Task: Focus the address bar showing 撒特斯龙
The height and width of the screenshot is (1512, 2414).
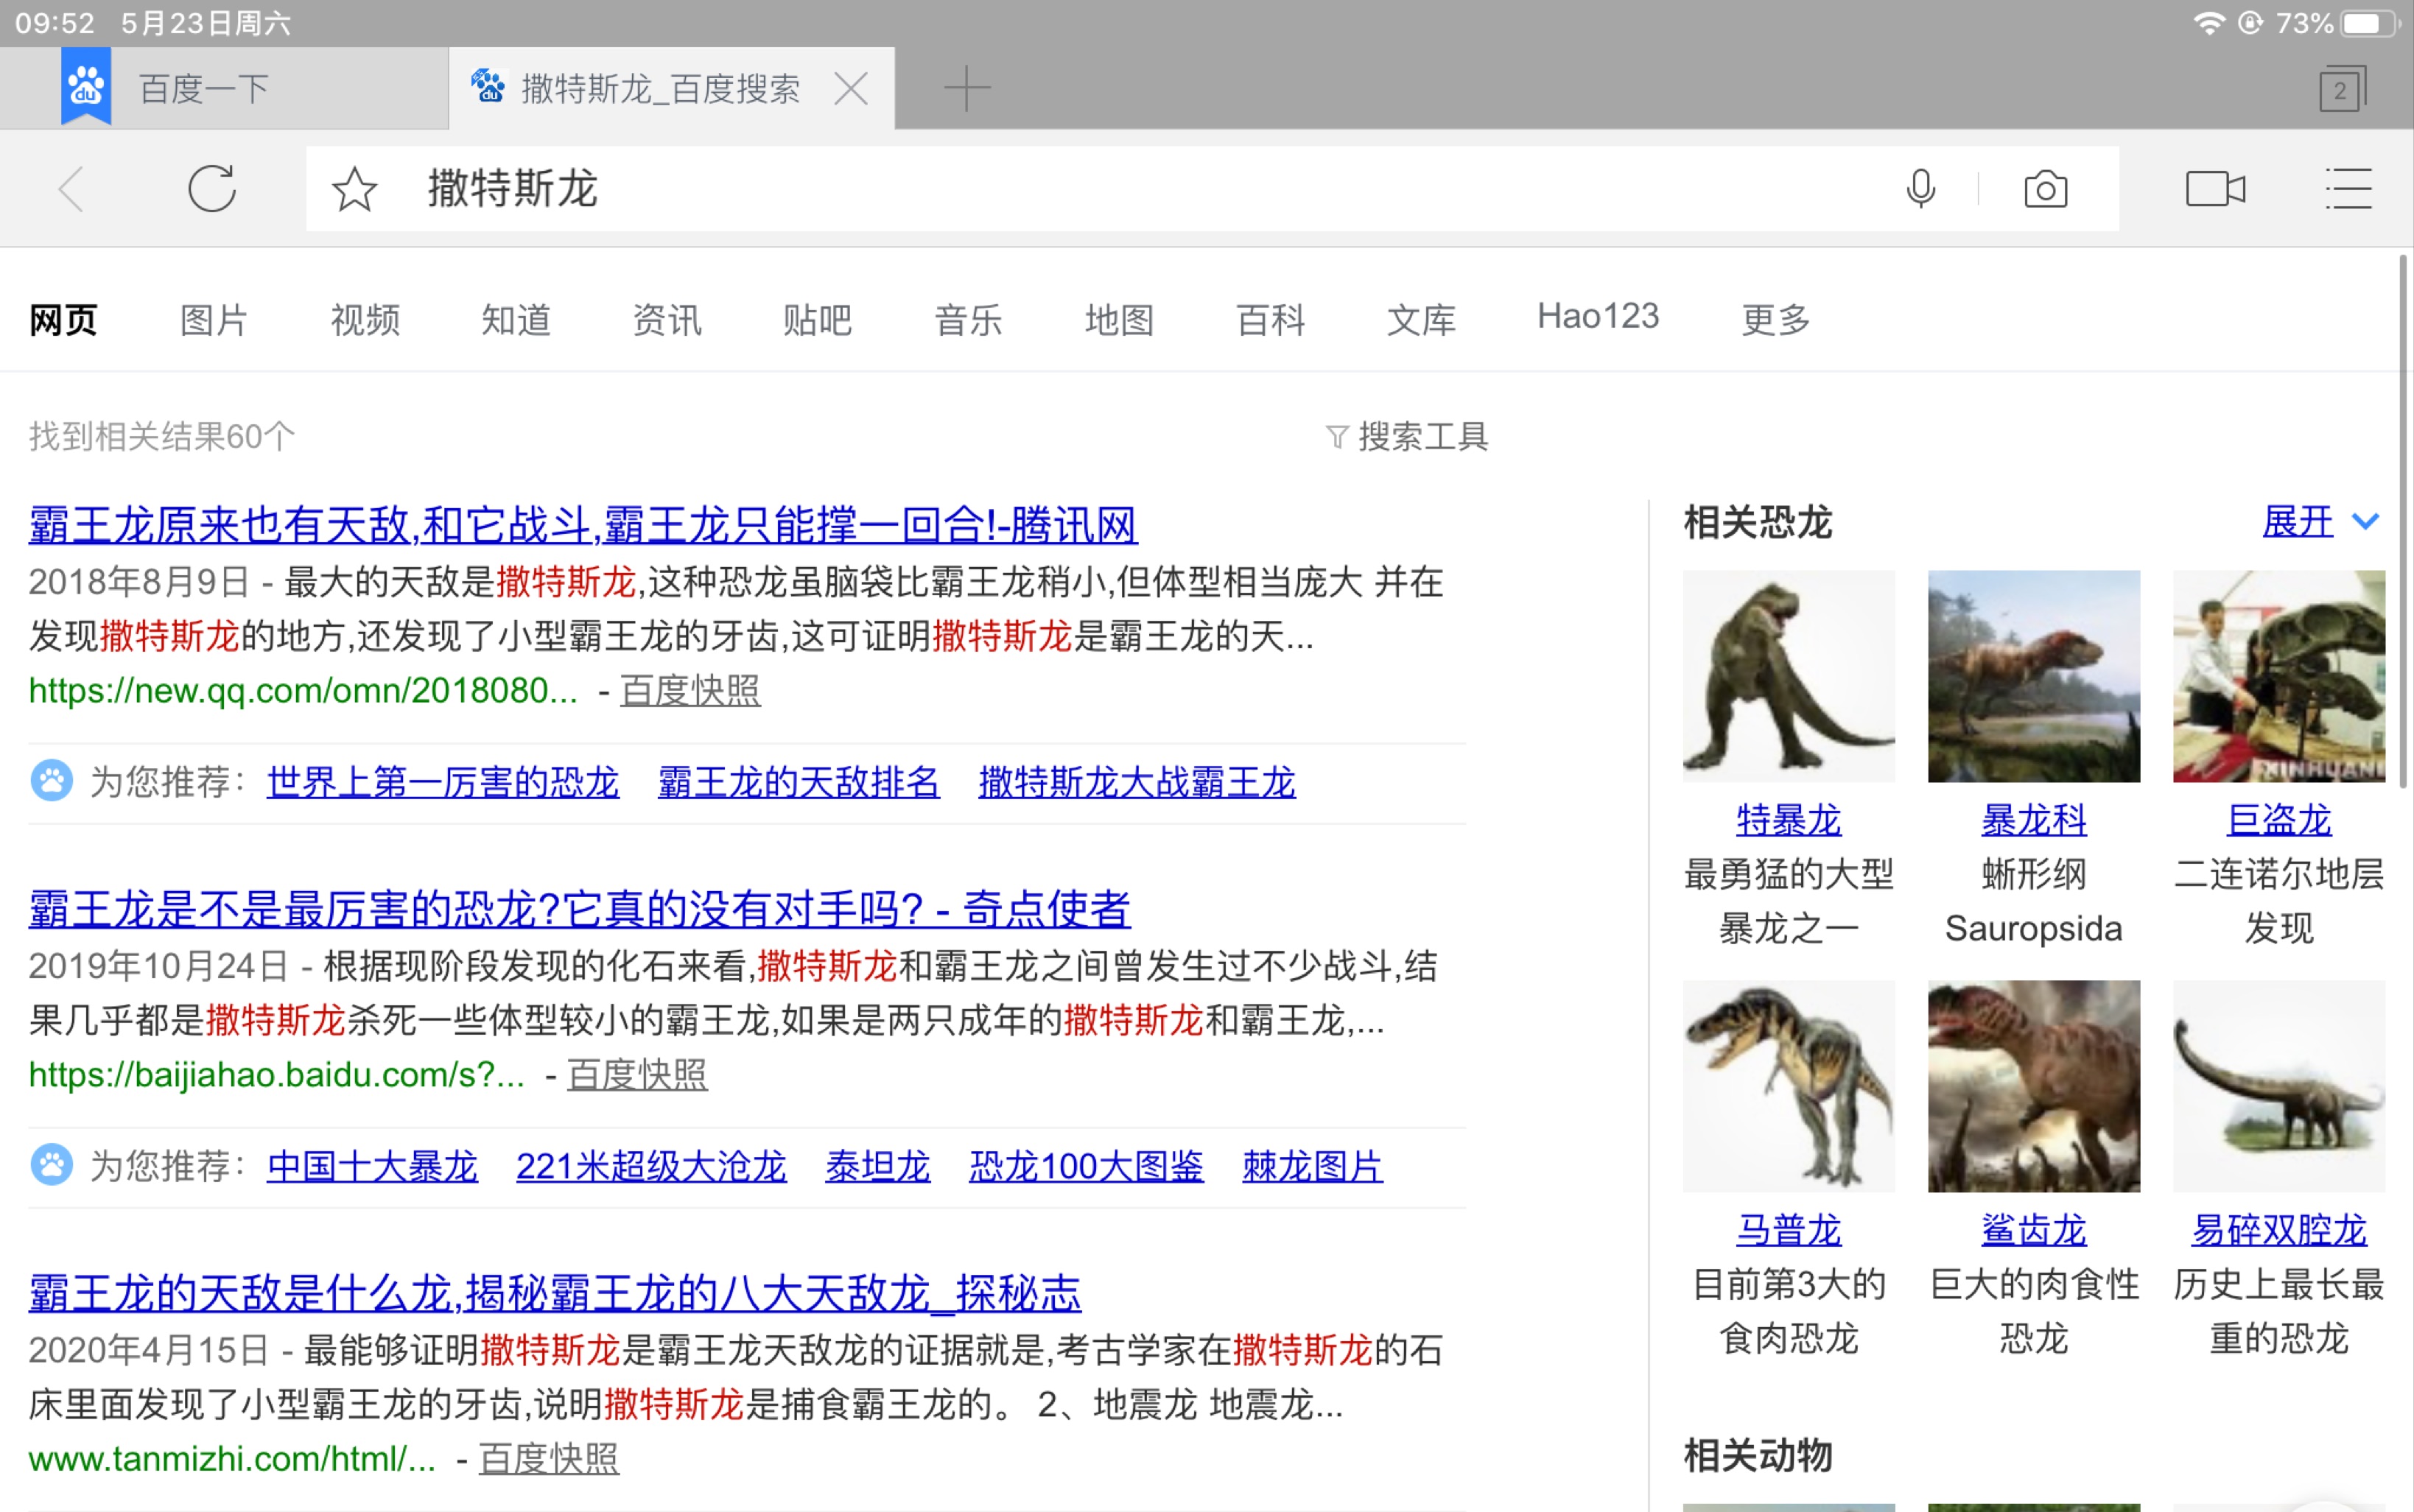Action: pos(1212,189)
